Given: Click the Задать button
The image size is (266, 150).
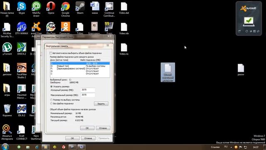Looking at the screenshot, I should pos(101,104).
